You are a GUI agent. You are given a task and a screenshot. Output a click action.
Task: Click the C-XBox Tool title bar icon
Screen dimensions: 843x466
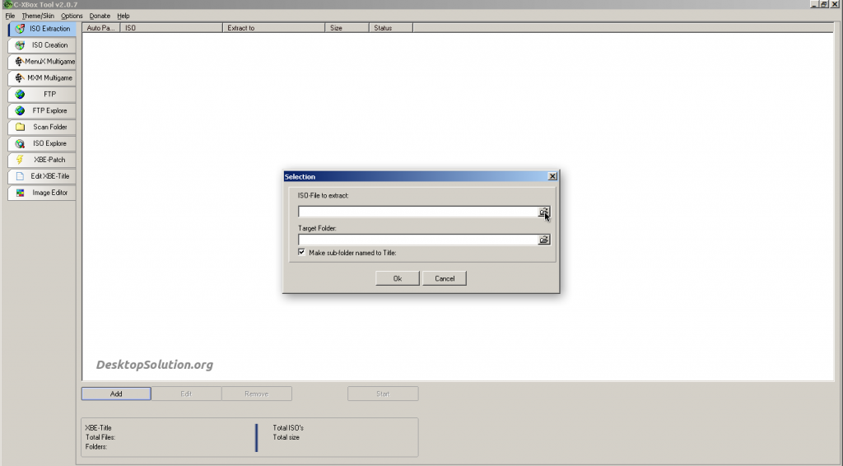tap(7, 4)
